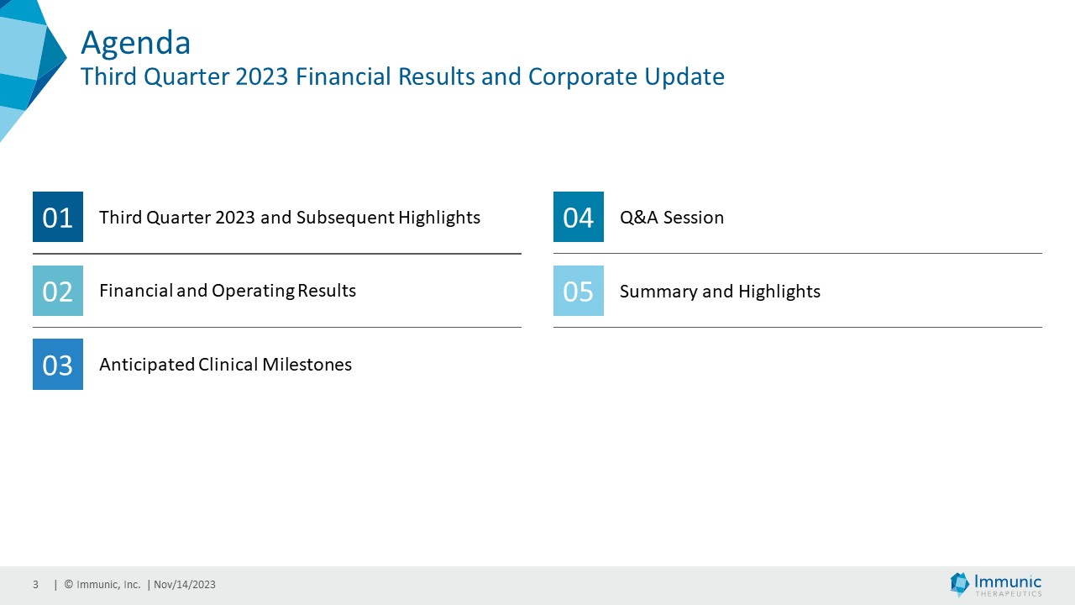Click the divider line under item 01

tap(277, 253)
